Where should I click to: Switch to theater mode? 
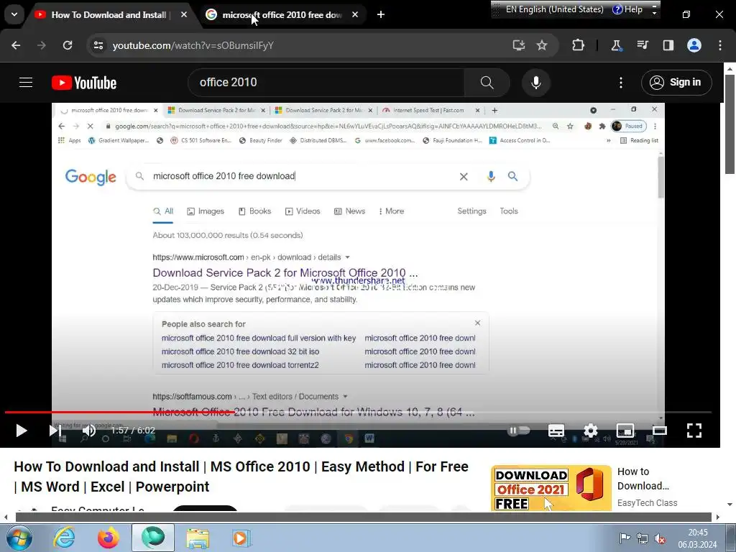coord(660,431)
